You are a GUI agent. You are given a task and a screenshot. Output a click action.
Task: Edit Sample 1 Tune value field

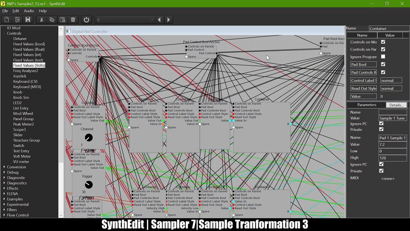pyautogui.click(x=393, y=118)
